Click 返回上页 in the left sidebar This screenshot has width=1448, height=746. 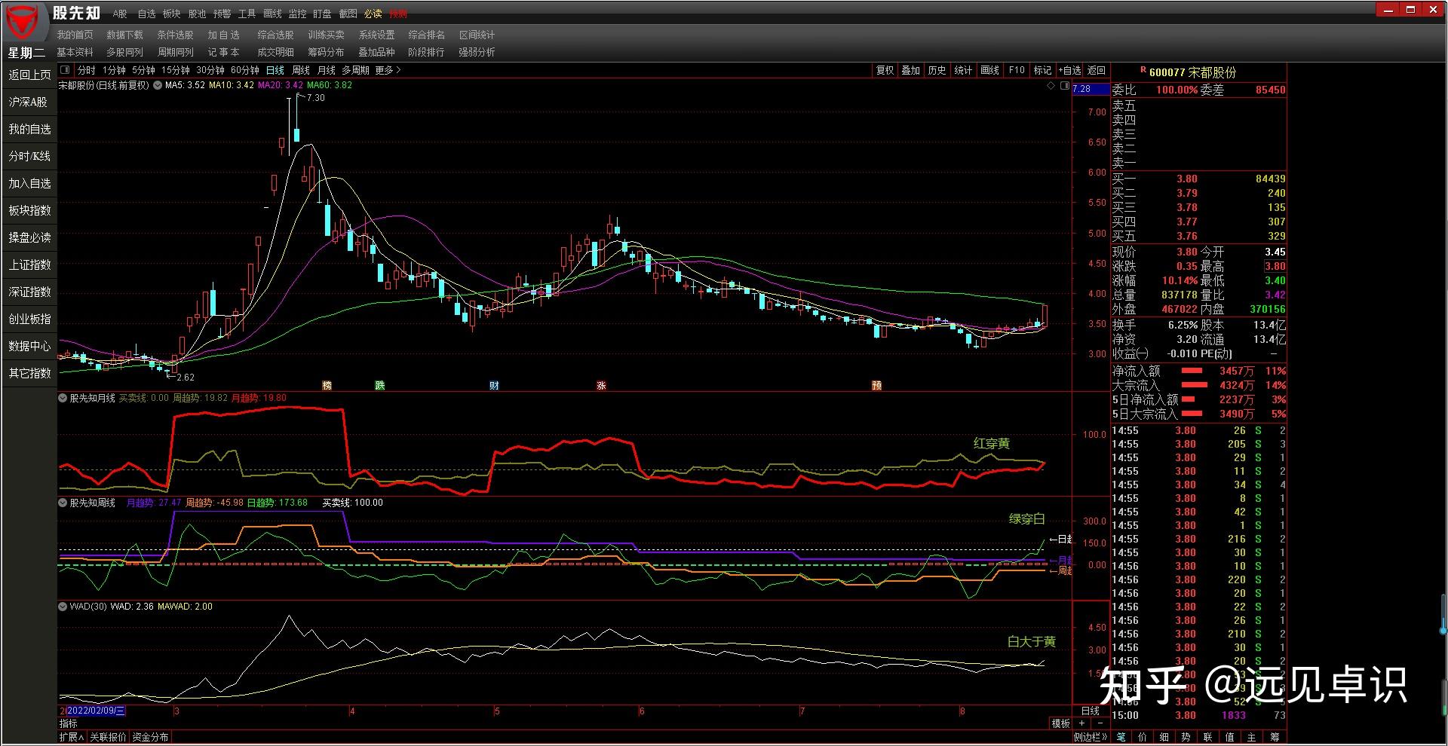pos(29,75)
